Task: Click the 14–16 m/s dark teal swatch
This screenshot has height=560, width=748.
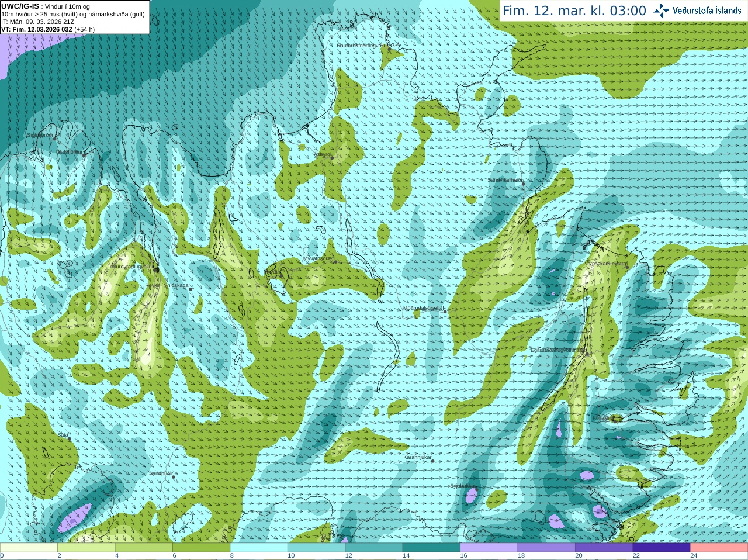Action: pyautogui.click(x=432, y=548)
